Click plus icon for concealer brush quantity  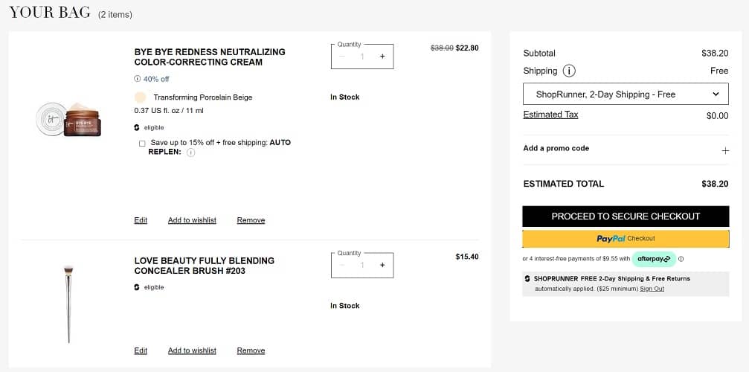(x=382, y=265)
